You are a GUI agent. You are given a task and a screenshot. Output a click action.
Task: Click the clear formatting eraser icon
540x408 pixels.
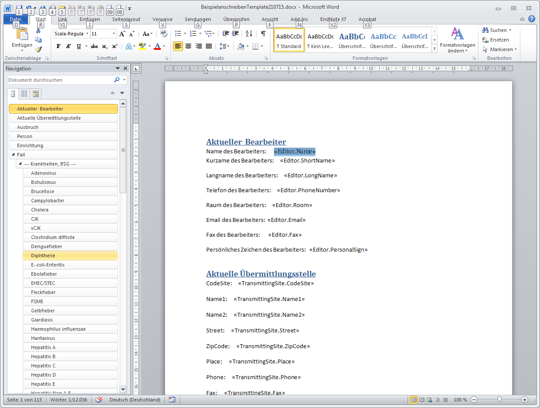click(x=163, y=34)
